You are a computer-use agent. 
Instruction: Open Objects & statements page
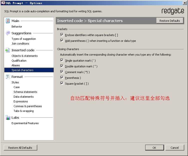pos(24,56)
